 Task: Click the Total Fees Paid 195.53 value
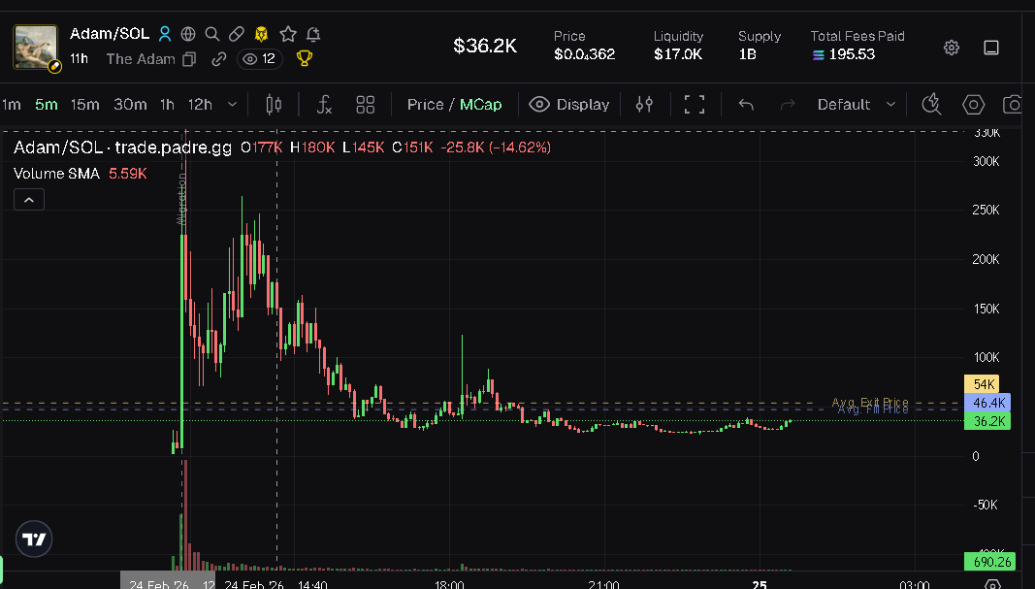click(852, 54)
